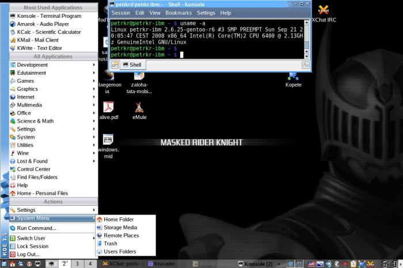This screenshot has height=268, width=403.
Task: Expand the Graphics category
Action: (53, 89)
